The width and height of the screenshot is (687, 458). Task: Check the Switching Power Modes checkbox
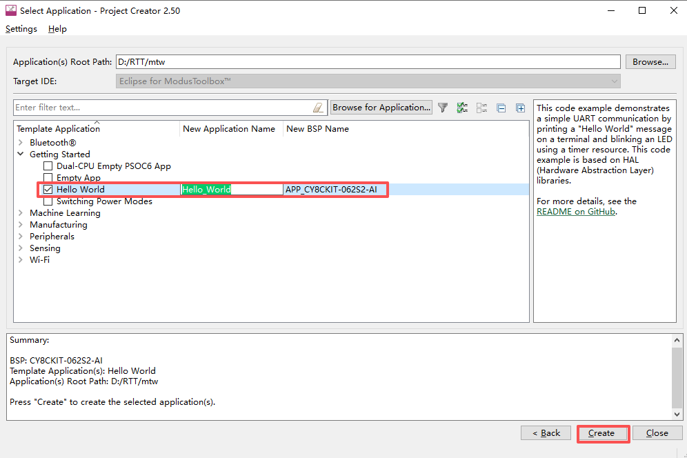pos(48,201)
